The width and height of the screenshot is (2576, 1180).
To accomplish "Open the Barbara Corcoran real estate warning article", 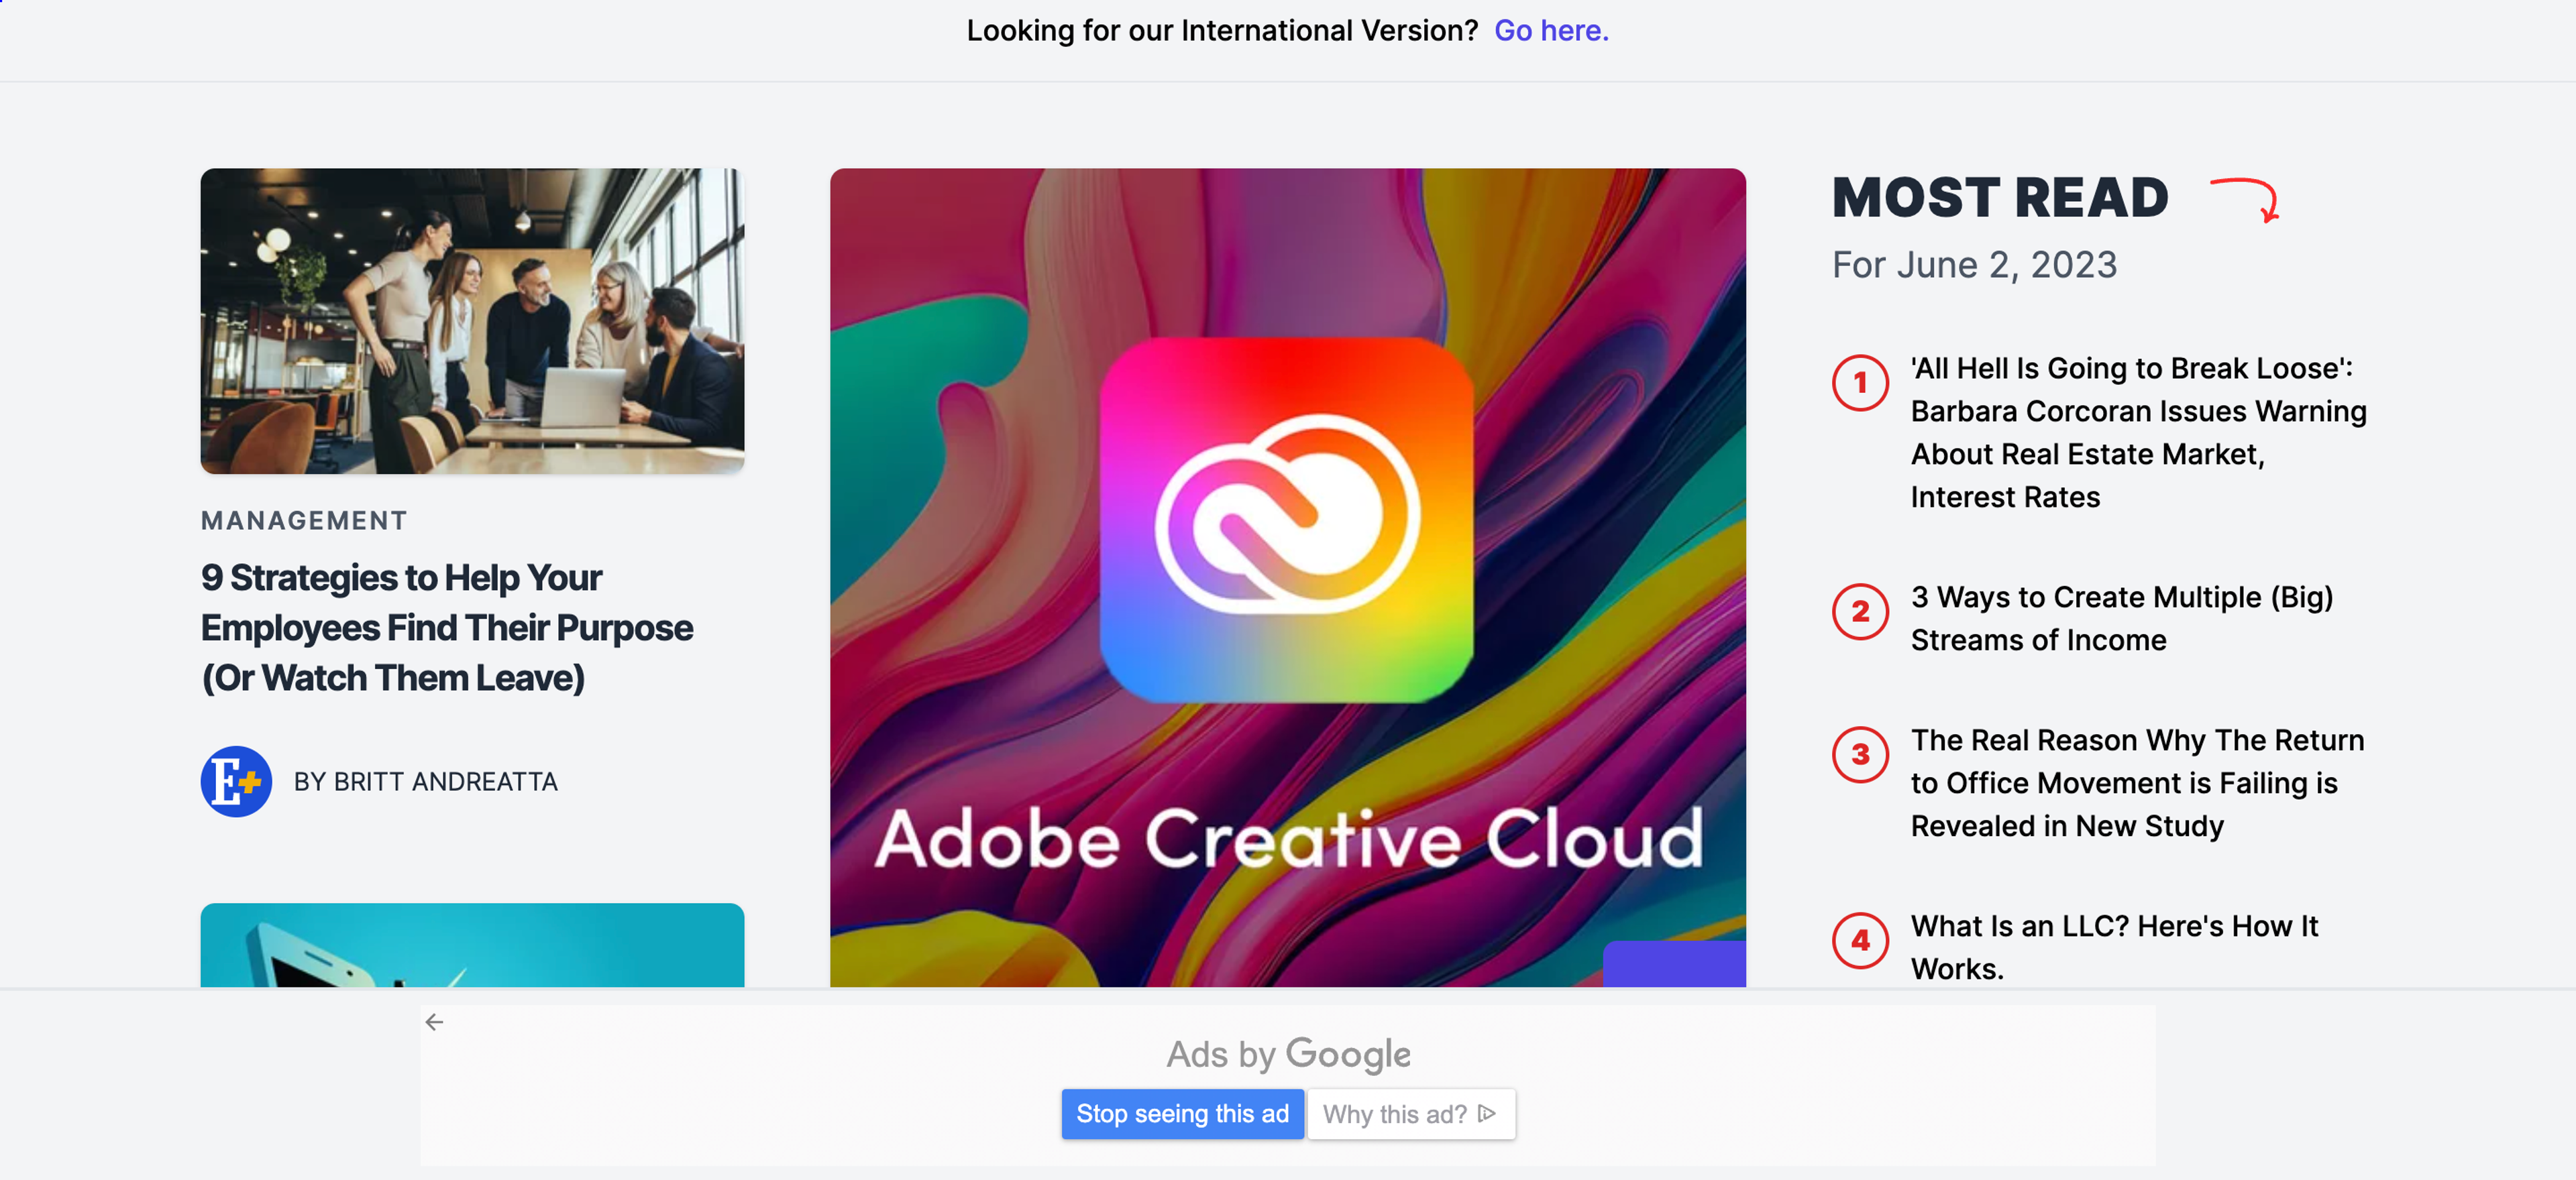I will pyautogui.click(x=2138, y=432).
